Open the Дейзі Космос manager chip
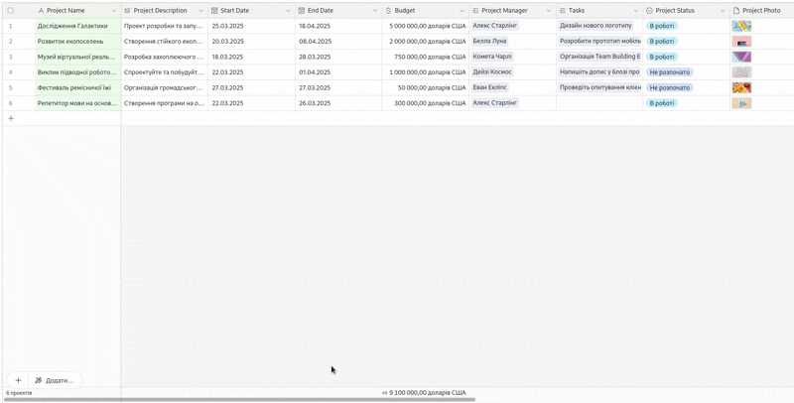This screenshot has width=794, height=403. coord(492,71)
